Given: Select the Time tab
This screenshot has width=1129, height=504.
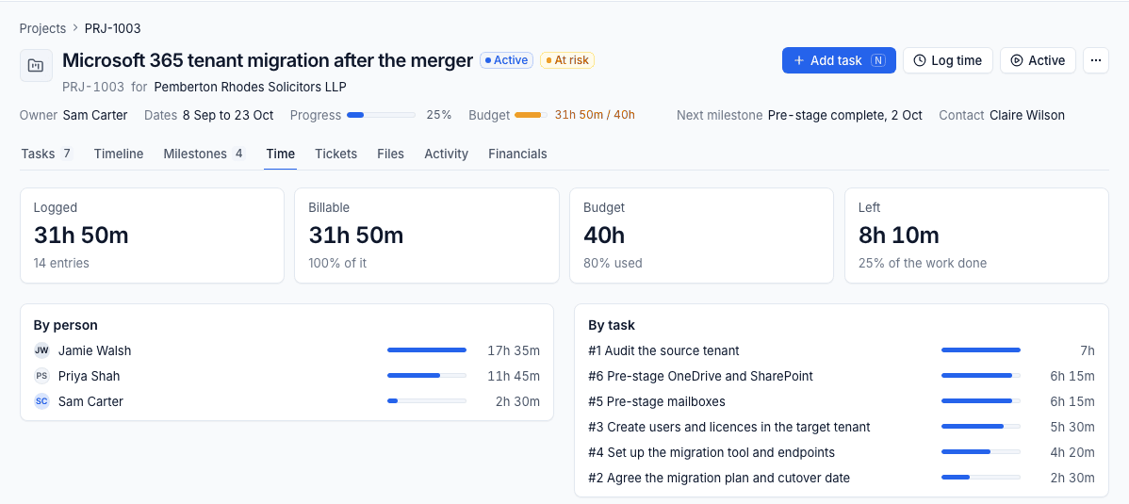Looking at the screenshot, I should (280, 154).
